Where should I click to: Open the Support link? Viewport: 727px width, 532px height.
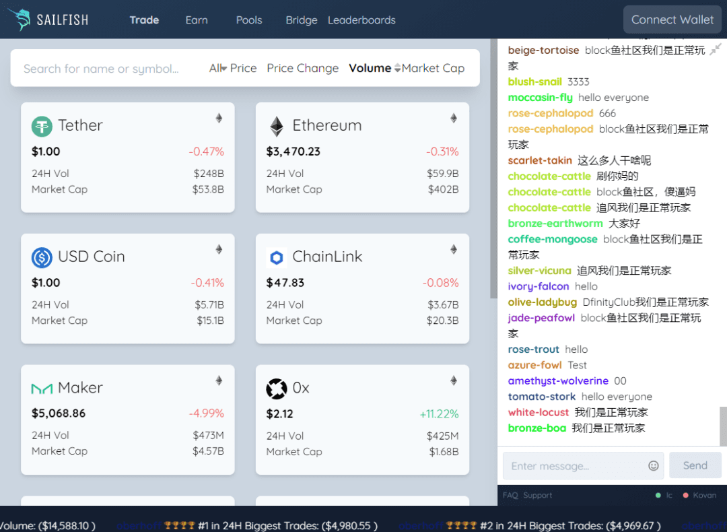click(x=537, y=496)
